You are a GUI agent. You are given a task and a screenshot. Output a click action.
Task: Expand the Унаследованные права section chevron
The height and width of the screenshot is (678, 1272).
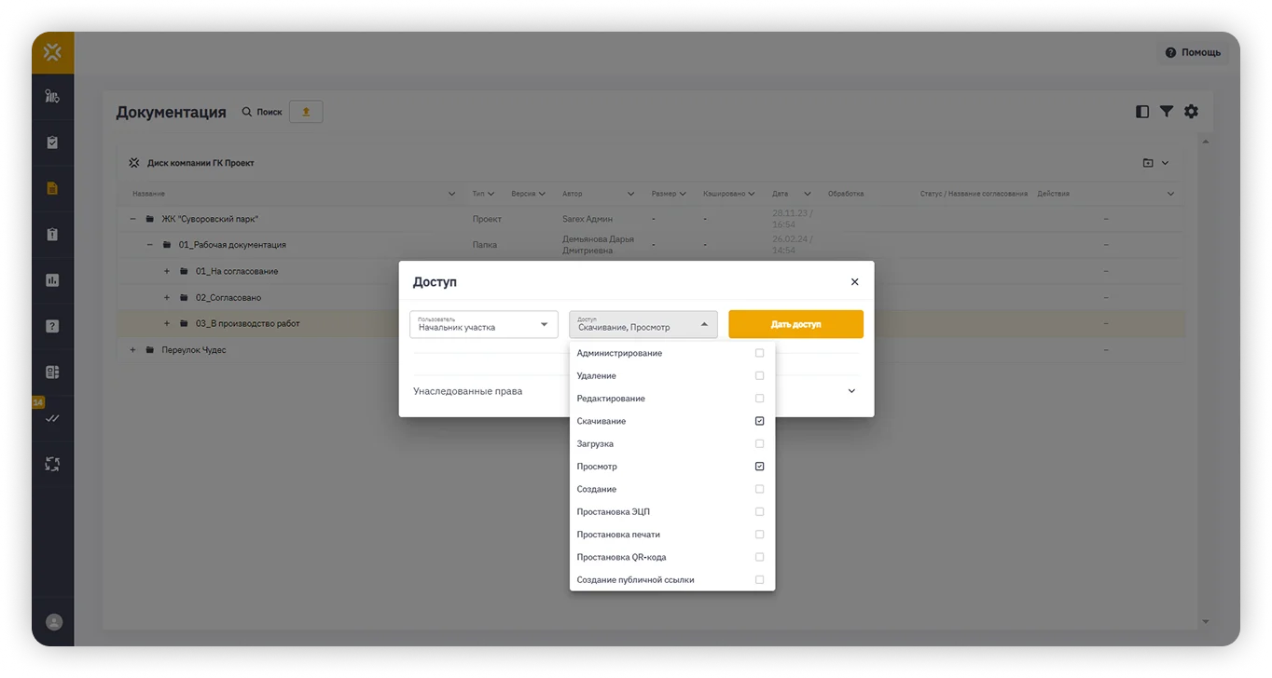coord(851,391)
